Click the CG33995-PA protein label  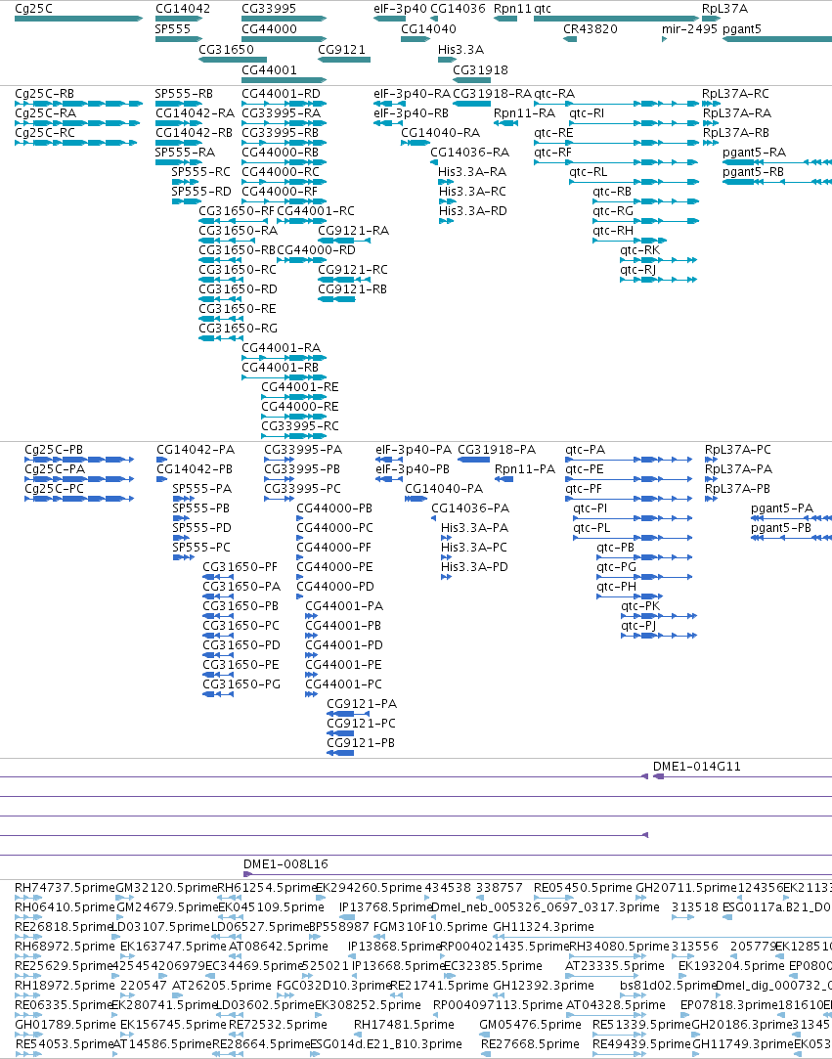click(x=303, y=449)
